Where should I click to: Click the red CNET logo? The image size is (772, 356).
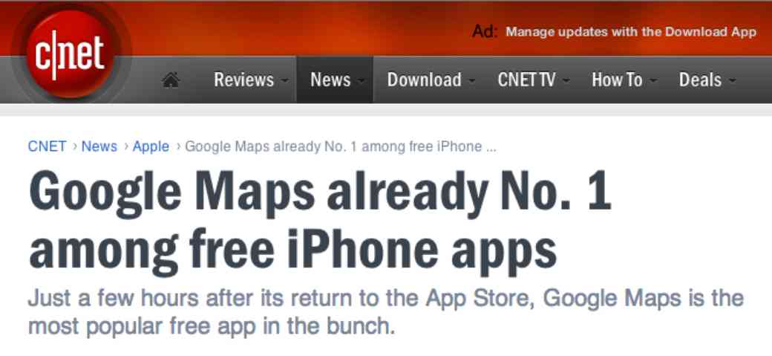(70, 53)
